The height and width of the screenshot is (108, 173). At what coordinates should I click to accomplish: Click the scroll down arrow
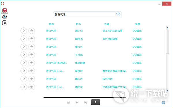(167, 90)
